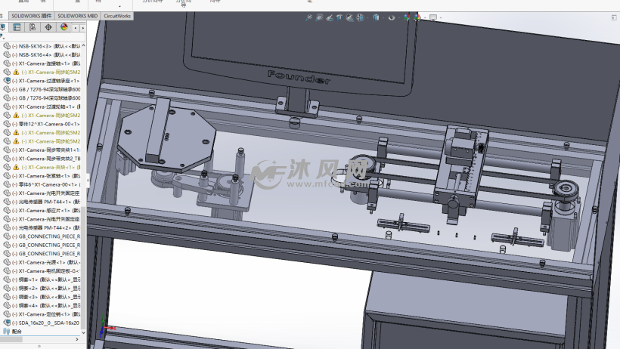Open the SOLIDWORKS MBD tab
The height and width of the screenshot is (349, 620).
(x=77, y=16)
